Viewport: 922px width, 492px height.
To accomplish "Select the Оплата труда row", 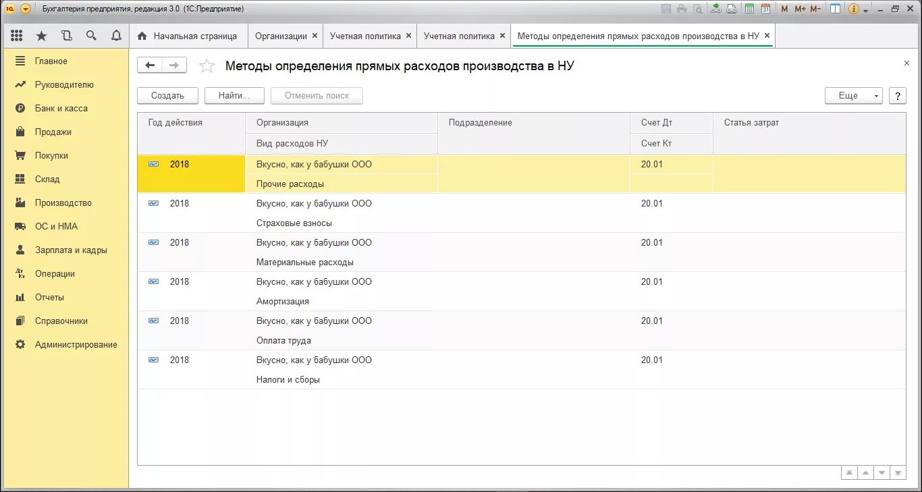I will pyautogui.click(x=522, y=331).
